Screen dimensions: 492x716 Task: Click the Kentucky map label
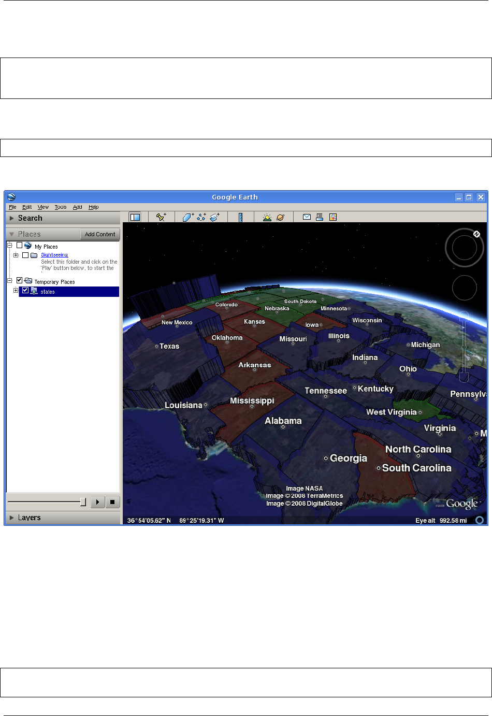pos(375,389)
